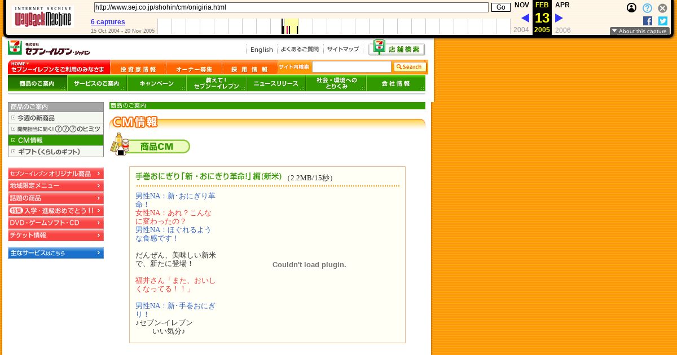Click the 手巻おにぎり 新・おにぎり革命 title
Viewport: 677px width, 355px height.
209,176
